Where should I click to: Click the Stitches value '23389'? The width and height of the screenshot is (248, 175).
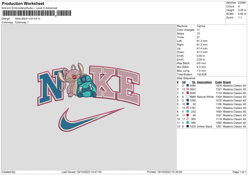[242, 3]
